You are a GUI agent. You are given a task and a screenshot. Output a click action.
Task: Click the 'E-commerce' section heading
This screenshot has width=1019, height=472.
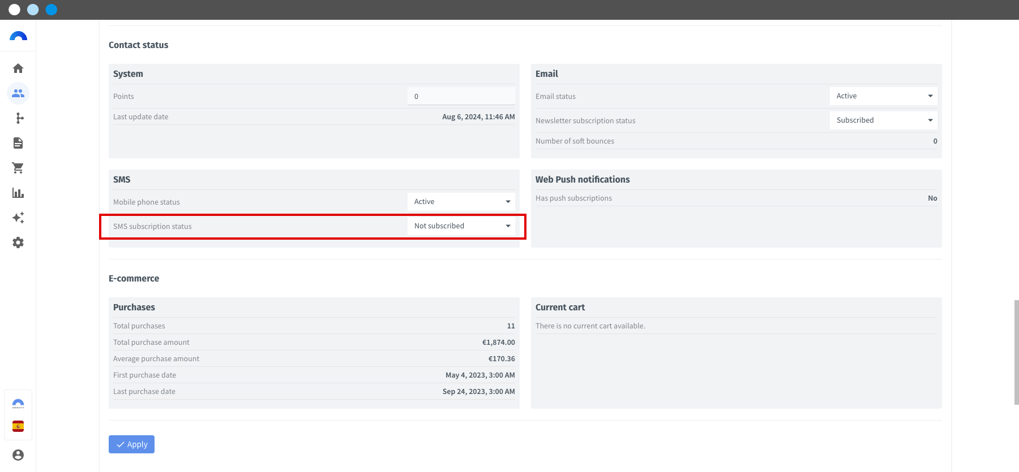click(x=134, y=279)
